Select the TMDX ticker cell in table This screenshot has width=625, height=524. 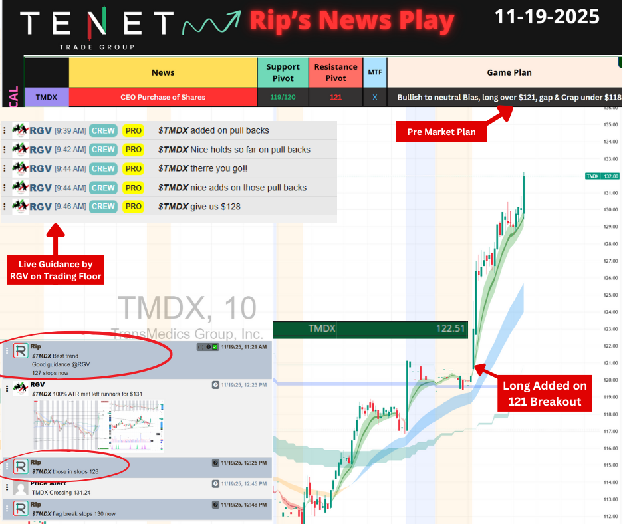[47, 97]
